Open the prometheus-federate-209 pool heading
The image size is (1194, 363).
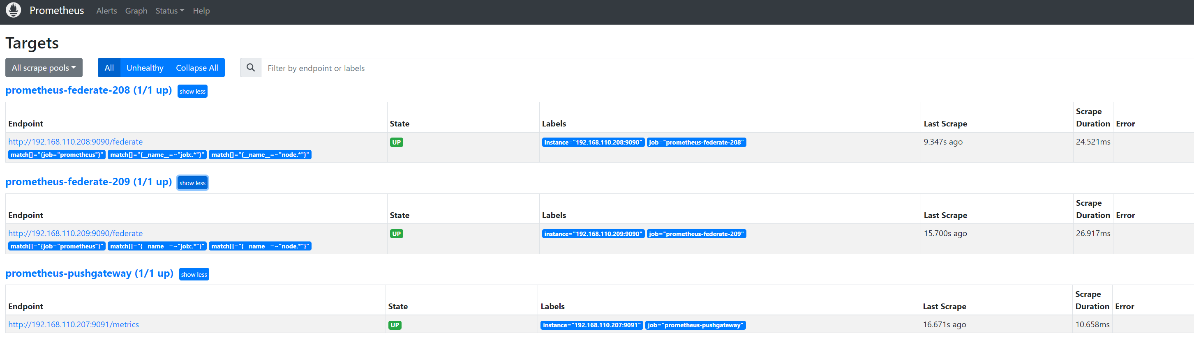click(88, 182)
